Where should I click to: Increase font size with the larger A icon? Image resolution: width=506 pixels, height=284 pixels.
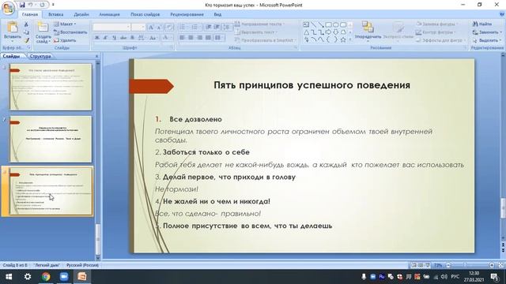pyautogui.click(x=151, y=27)
